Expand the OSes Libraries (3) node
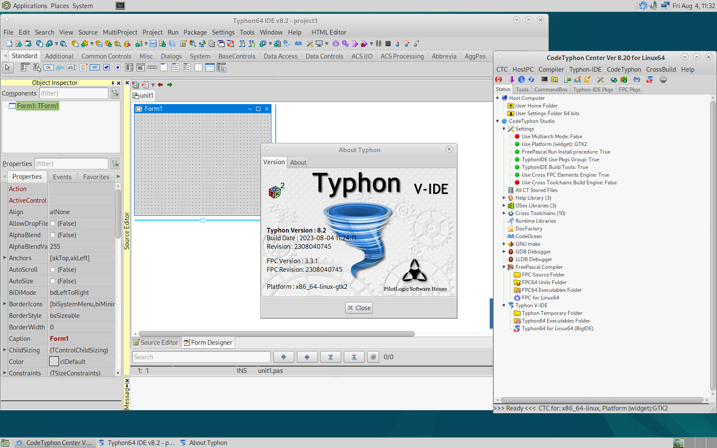The width and height of the screenshot is (717, 448). (x=504, y=206)
